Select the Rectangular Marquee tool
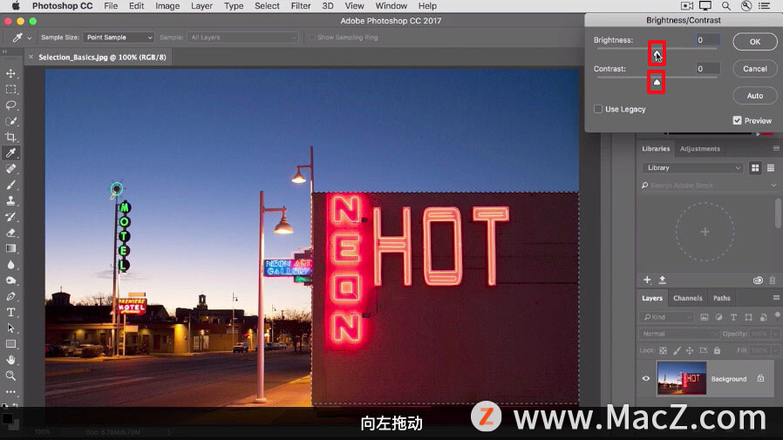 tap(10, 89)
